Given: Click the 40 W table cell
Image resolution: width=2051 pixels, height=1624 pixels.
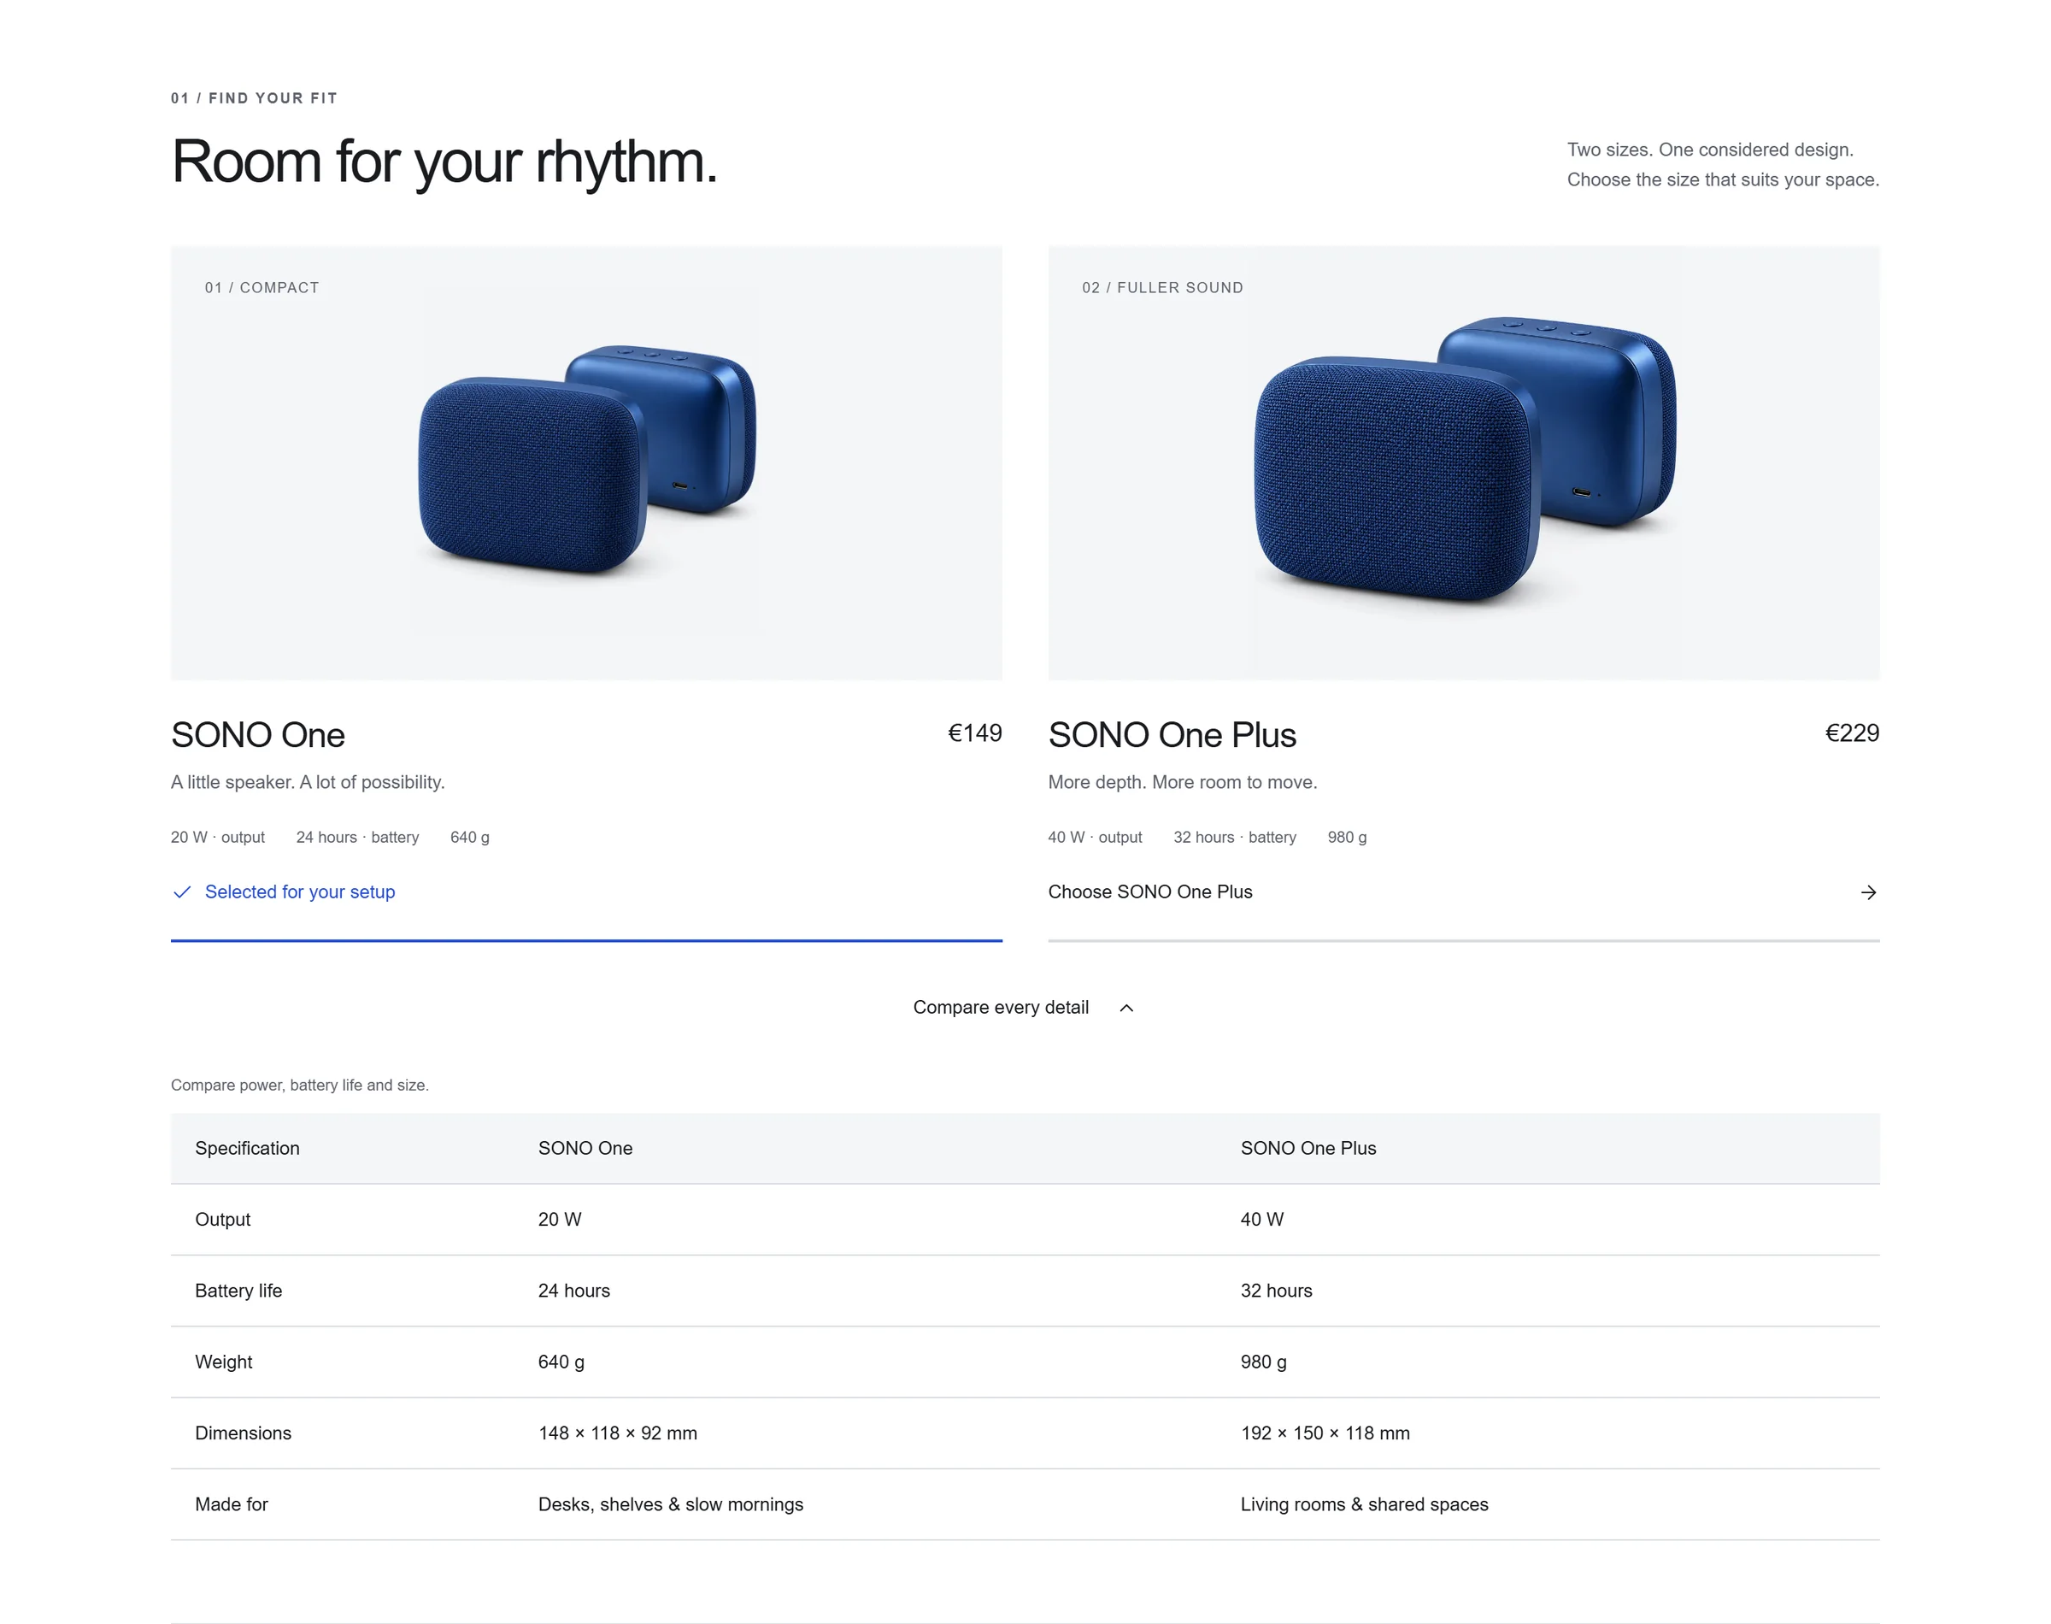Looking at the screenshot, I should click(1261, 1219).
